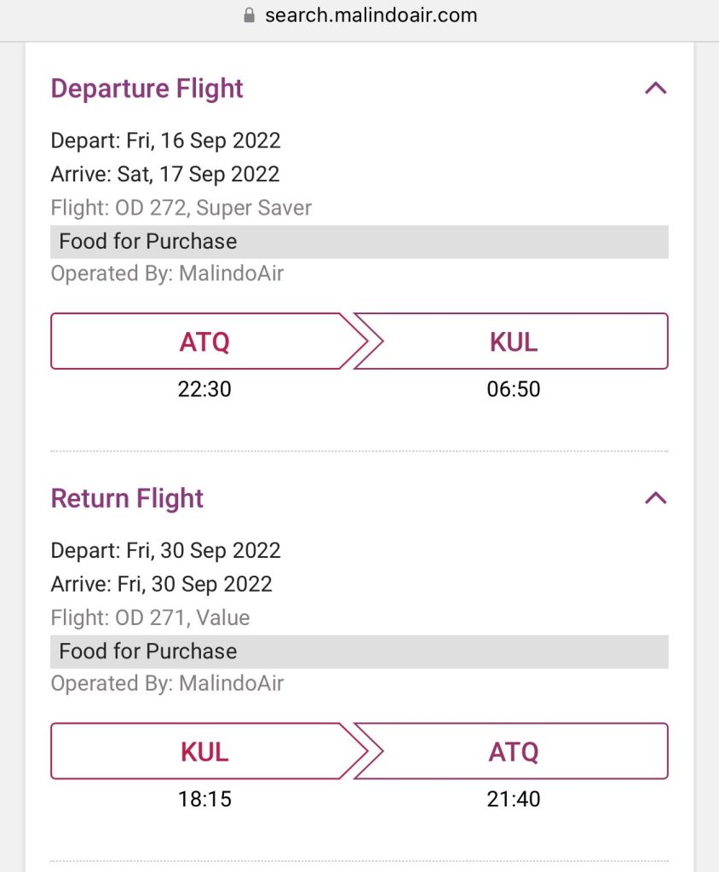Select ATQ destination box in Return Flight
The image size is (719, 872).
click(514, 751)
